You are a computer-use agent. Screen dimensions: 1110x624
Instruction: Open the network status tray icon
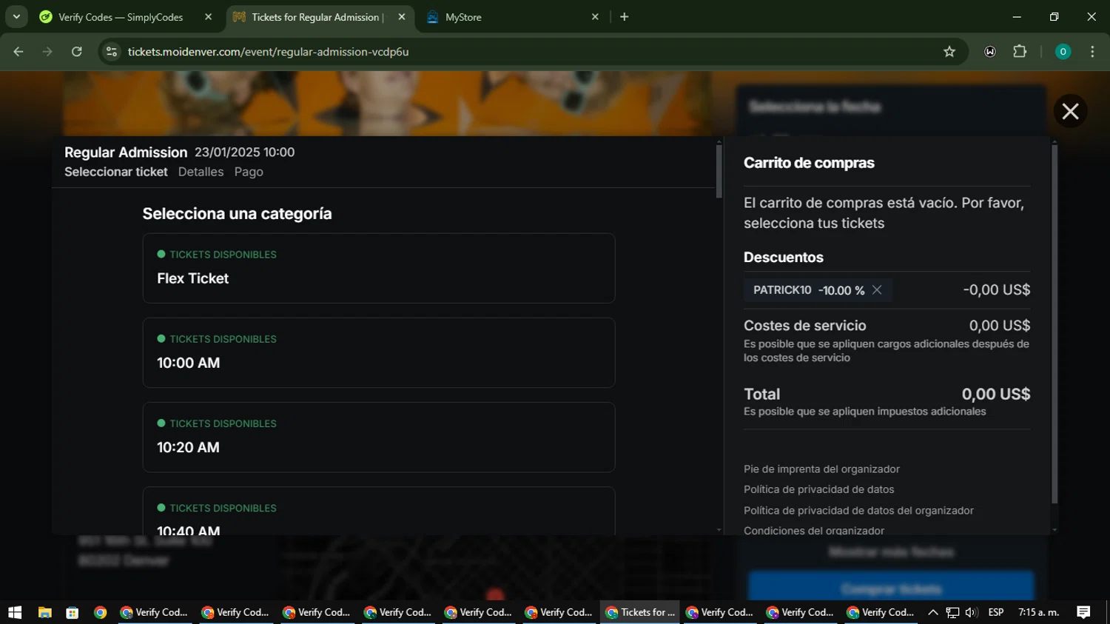[952, 612]
